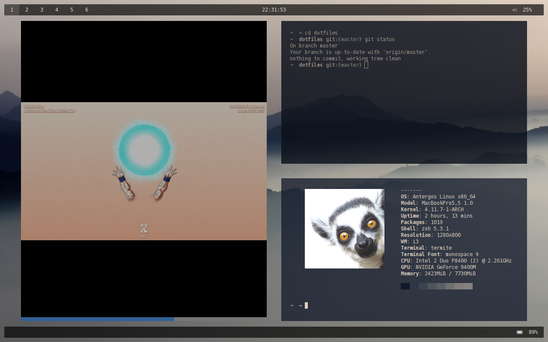Viewport: 548px width, 342px height.
Task: Click 'On branch master' output line
Action: click(x=314, y=46)
